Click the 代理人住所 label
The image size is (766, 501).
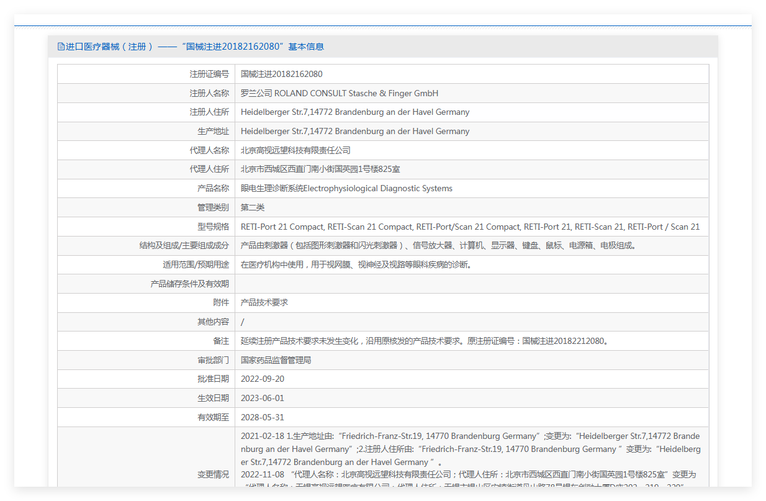tap(209, 169)
